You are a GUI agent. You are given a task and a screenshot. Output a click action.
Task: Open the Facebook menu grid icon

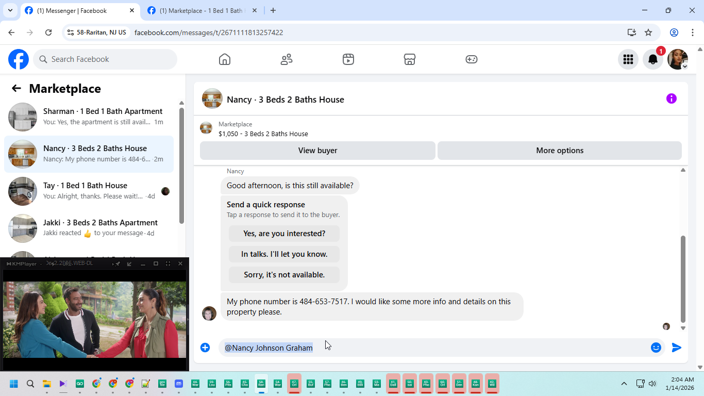click(628, 59)
